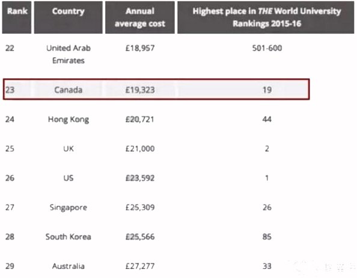Click the £27,277 cost value
The height and width of the screenshot is (278, 357).
(140, 266)
